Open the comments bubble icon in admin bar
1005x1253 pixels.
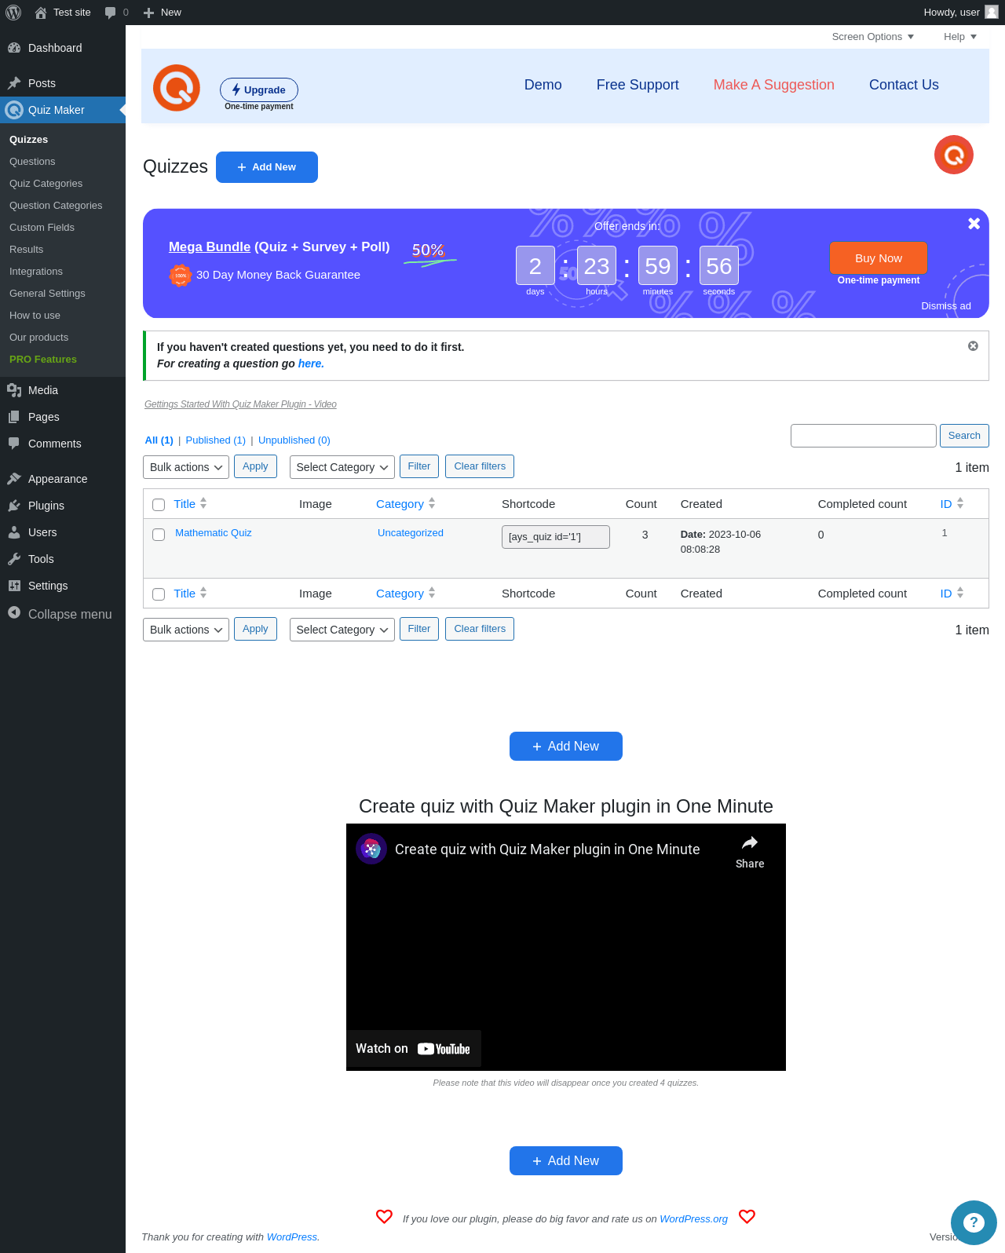tap(111, 13)
